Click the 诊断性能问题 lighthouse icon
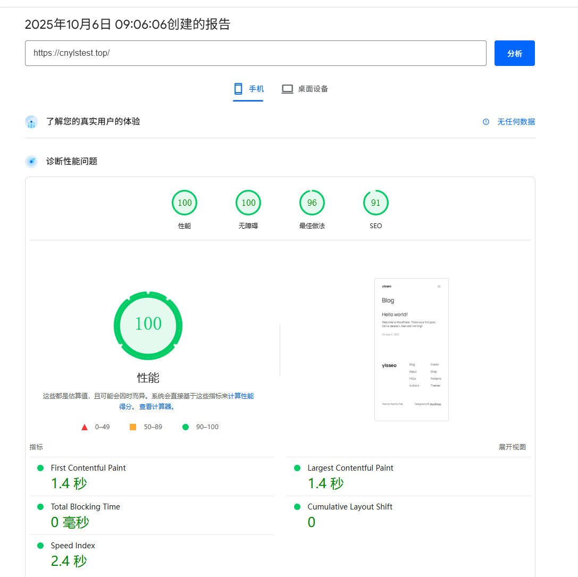The height and width of the screenshot is (577, 578). click(31, 161)
